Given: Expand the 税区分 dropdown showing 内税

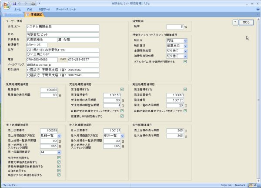Looking at the screenshot, I should pyautogui.click(x=185, y=40).
